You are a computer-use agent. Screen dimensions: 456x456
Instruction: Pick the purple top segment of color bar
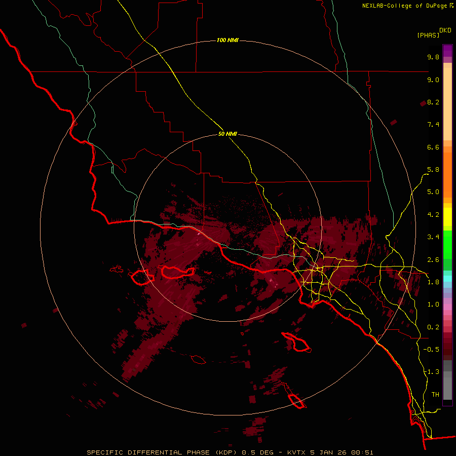[447, 51]
